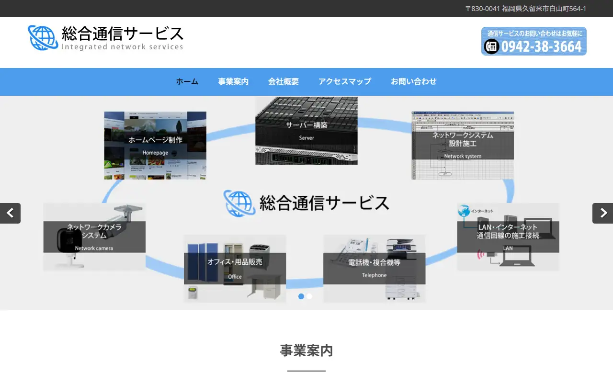613x383 pixels.
Task: Open the お問い合わせ menu item
Action: click(x=414, y=81)
